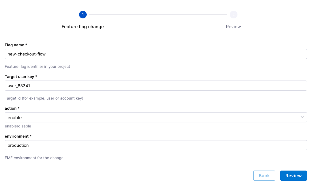Screen dimensions: 313x188
Task: Switch to the Review step label
Action: (233, 27)
